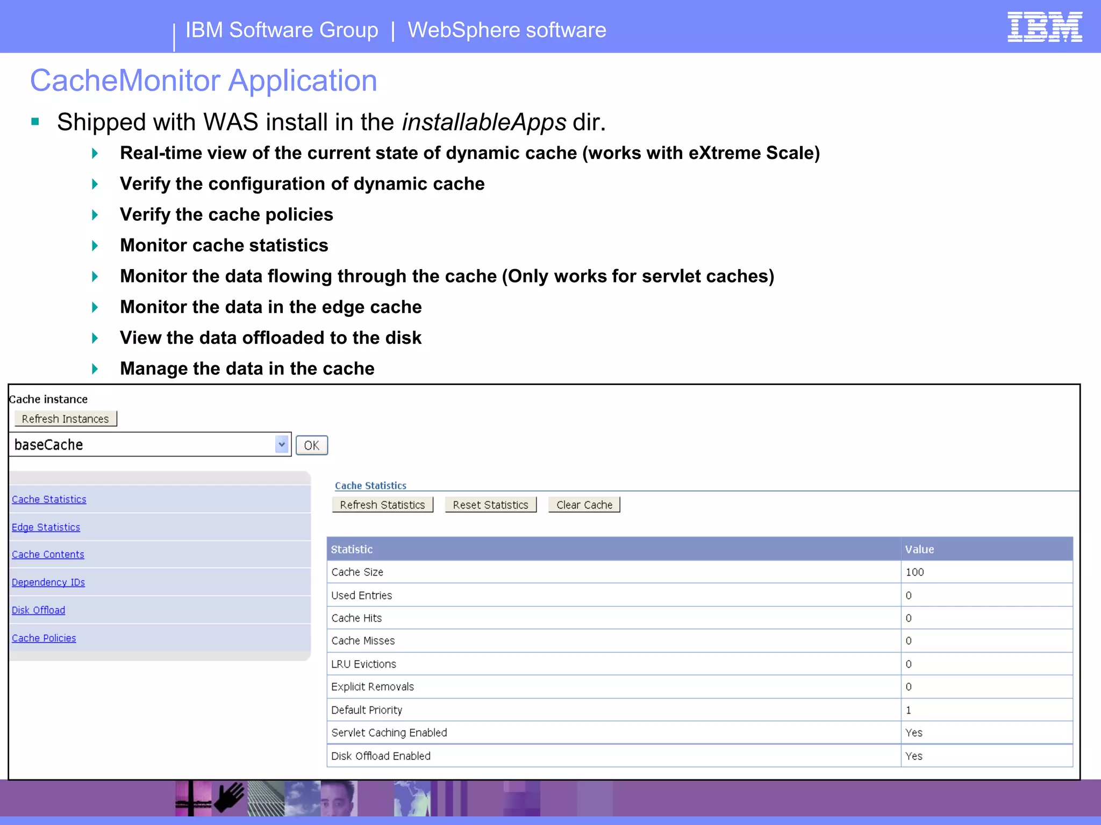Click the hand image in footer strip
Viewport: 1101px width, 825px height.
230,798
